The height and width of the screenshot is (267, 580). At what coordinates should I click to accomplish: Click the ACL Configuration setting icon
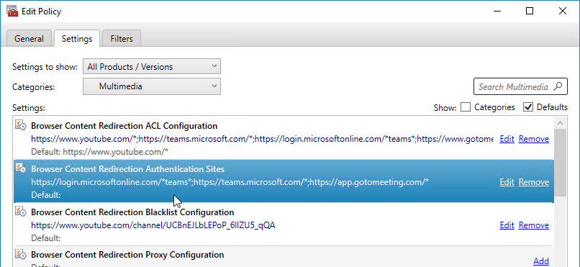tap(21, 125)
